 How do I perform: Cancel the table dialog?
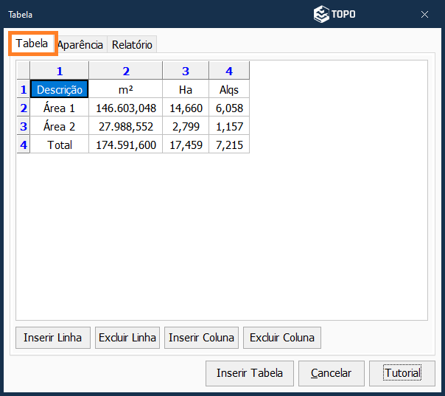[x=331, y=373]
